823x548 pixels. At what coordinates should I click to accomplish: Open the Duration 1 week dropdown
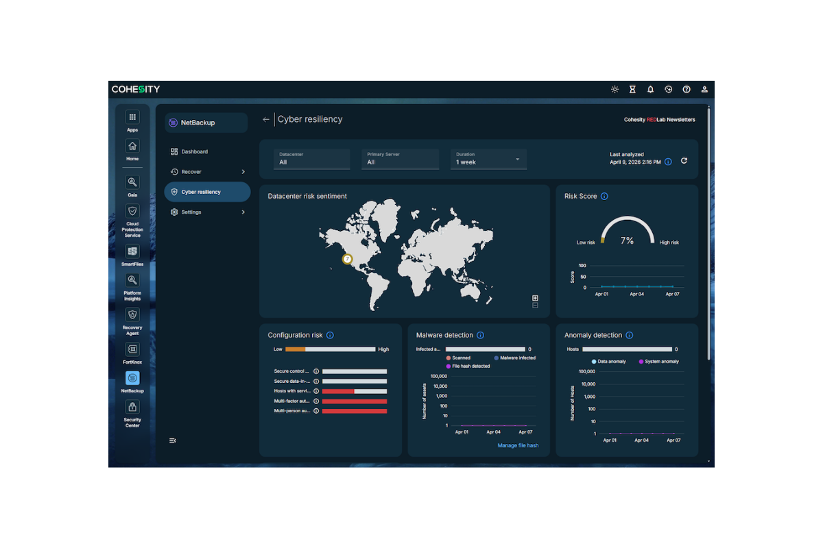pos(488,159)
